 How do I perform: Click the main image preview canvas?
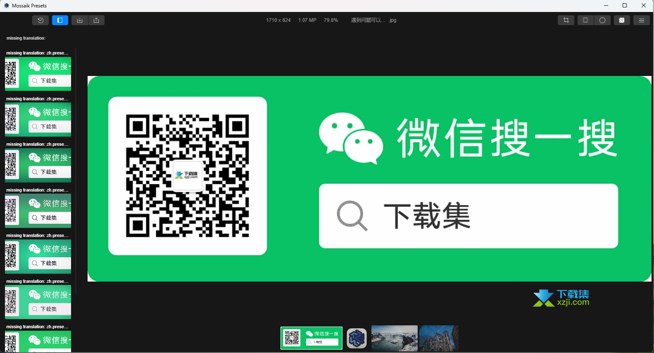click(369, 179)
